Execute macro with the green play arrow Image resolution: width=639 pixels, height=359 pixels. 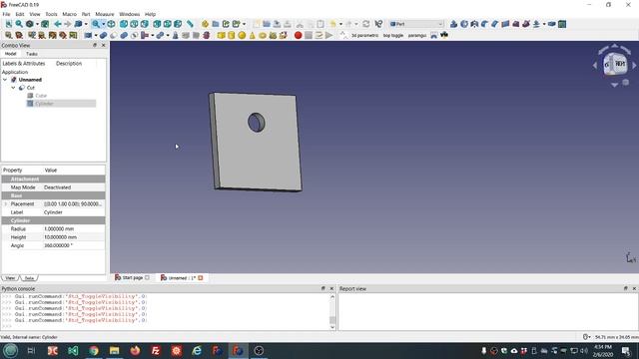[x=328, y=36]
